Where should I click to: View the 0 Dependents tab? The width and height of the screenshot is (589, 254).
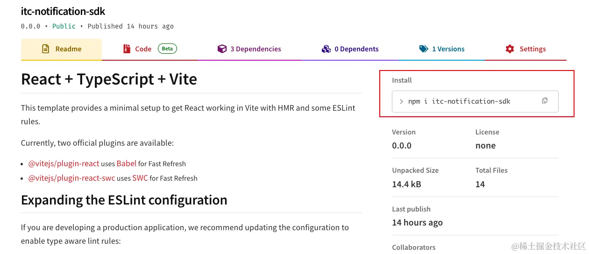click(350, 49)
